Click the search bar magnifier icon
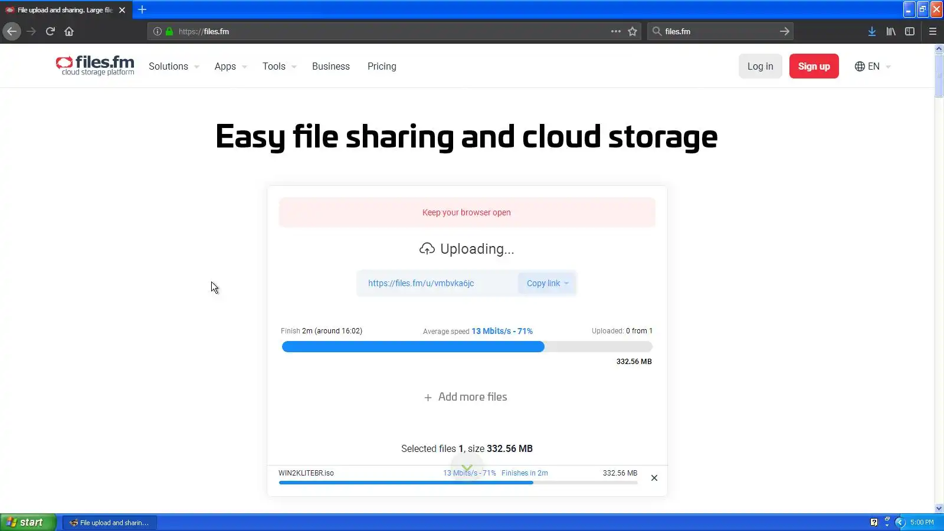The image size is (944, 531). (x=657, y=31)
